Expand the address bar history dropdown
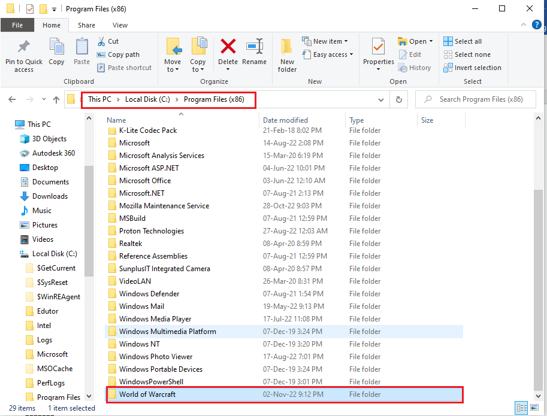547x416 pixels. 381,100
